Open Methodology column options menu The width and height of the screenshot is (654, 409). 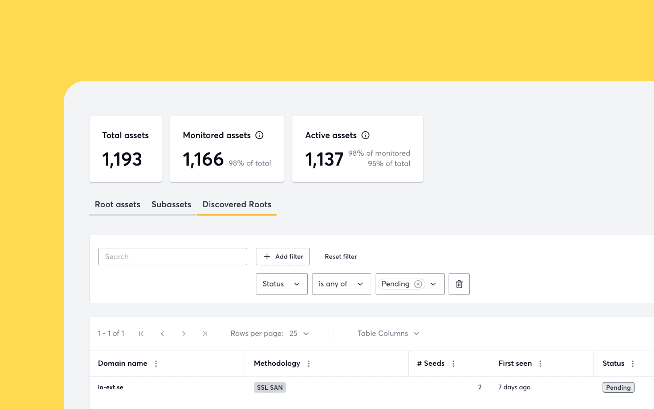coord(309,364)
